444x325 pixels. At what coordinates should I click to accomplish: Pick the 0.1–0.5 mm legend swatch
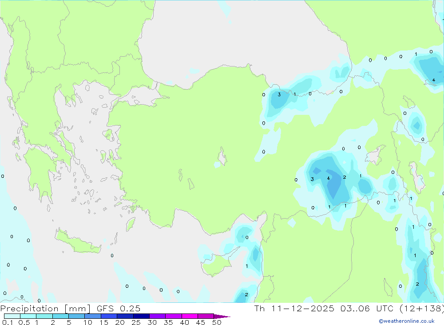pos(12,316)
